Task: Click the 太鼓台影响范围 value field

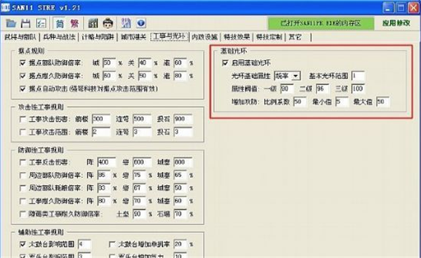Action: [85, 244]
